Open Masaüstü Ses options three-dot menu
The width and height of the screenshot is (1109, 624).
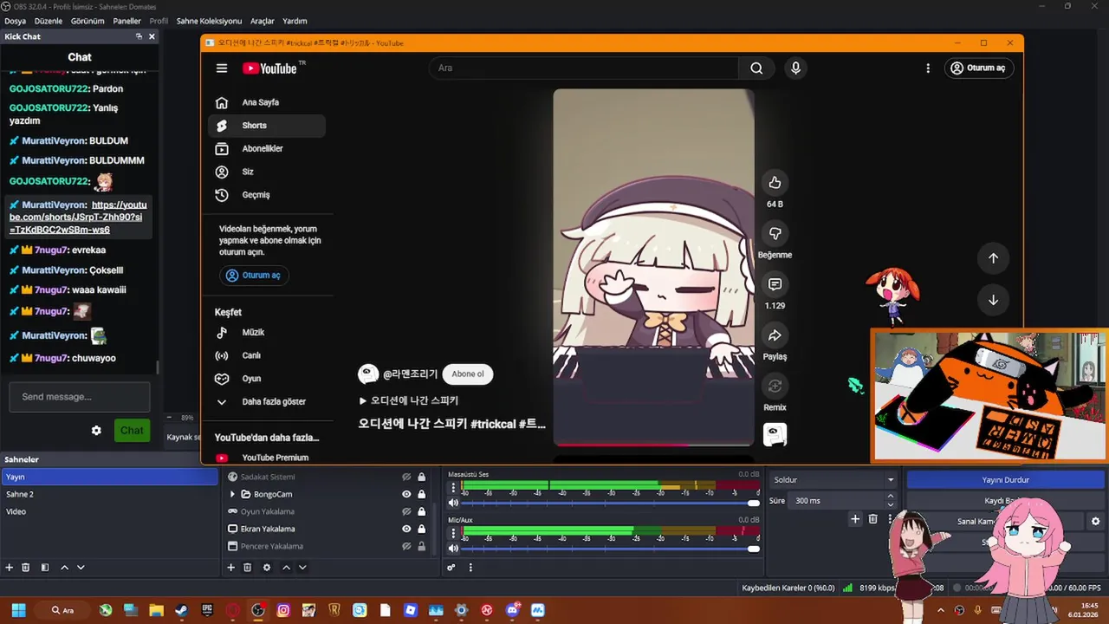453,489
